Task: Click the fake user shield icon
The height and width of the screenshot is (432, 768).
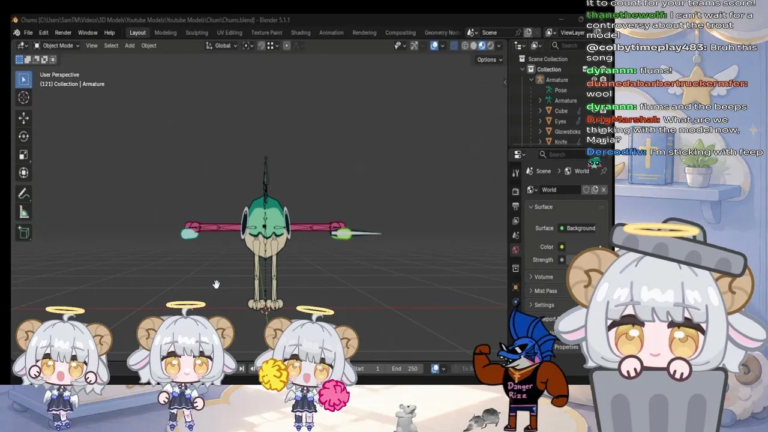Action: [x=586, y=190]
